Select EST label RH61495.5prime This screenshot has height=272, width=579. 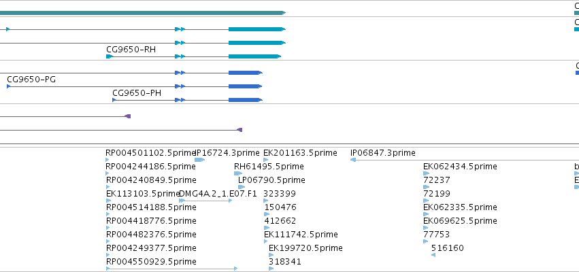pos(269,167)
